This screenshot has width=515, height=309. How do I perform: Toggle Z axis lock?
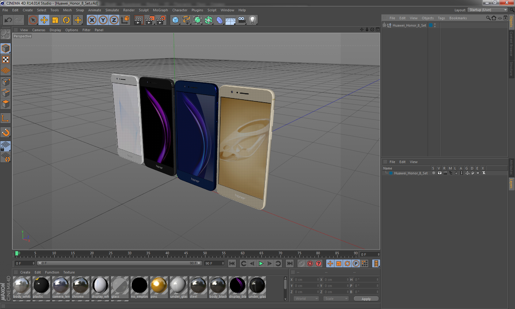(114, 20)
